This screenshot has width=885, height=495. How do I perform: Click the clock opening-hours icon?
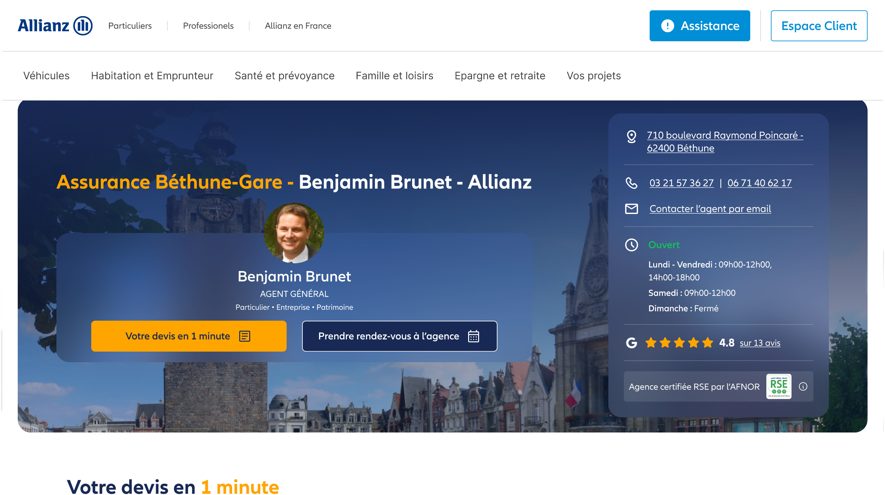[x=632, y=245]
